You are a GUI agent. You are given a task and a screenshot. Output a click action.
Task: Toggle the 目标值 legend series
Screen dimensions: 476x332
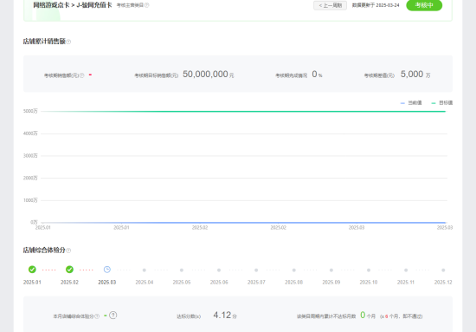pyautogui.click(x=441, y=103)
